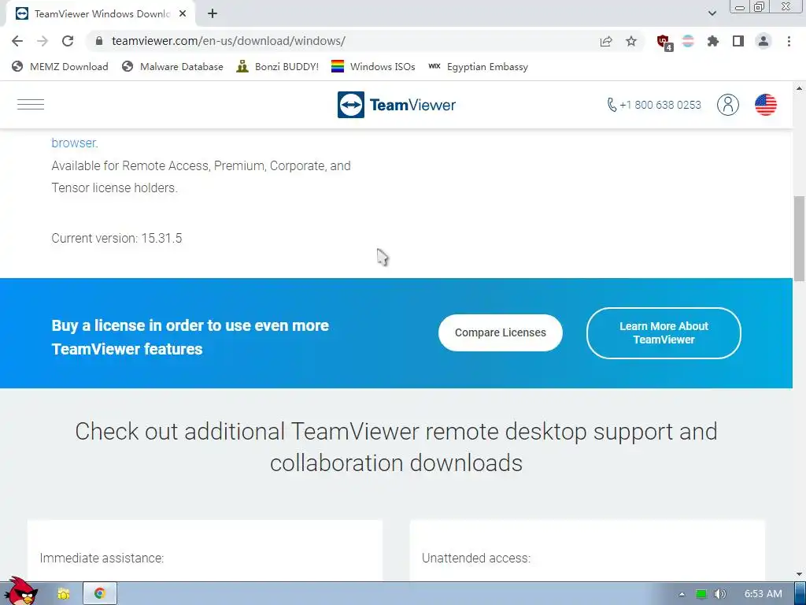Open the Extensions puzzle menu
Image resolution: width=806 pixels, height=605 pixels.
pos(713,41)
